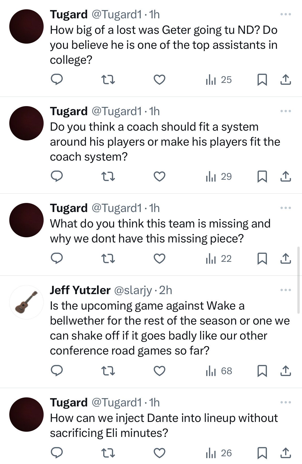View analytics showing 68 views
302x464 pixels.
(x=219, y=371)
